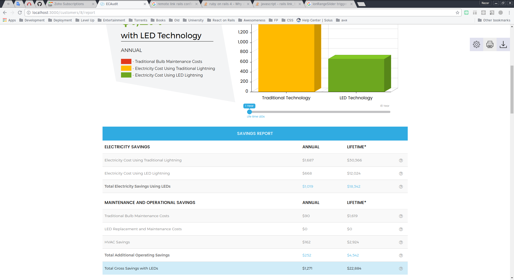This screenshot has height=280, width=514.
Task: Click the red Traditional Bulb Maintenance legend swatch
Action: 126,61
